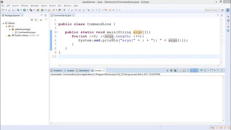Open the File menu

click(x=3, y=6)
